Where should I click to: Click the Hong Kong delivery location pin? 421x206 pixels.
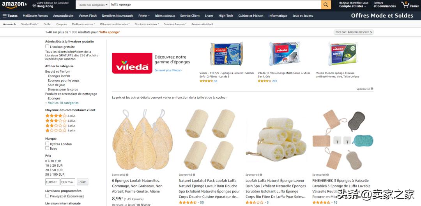pyautogui.click(x=34, y=5)
